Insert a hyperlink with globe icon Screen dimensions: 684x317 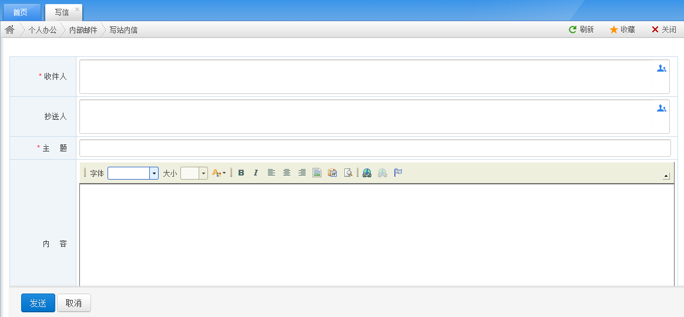pyautogui.click(x=367, y=173)
